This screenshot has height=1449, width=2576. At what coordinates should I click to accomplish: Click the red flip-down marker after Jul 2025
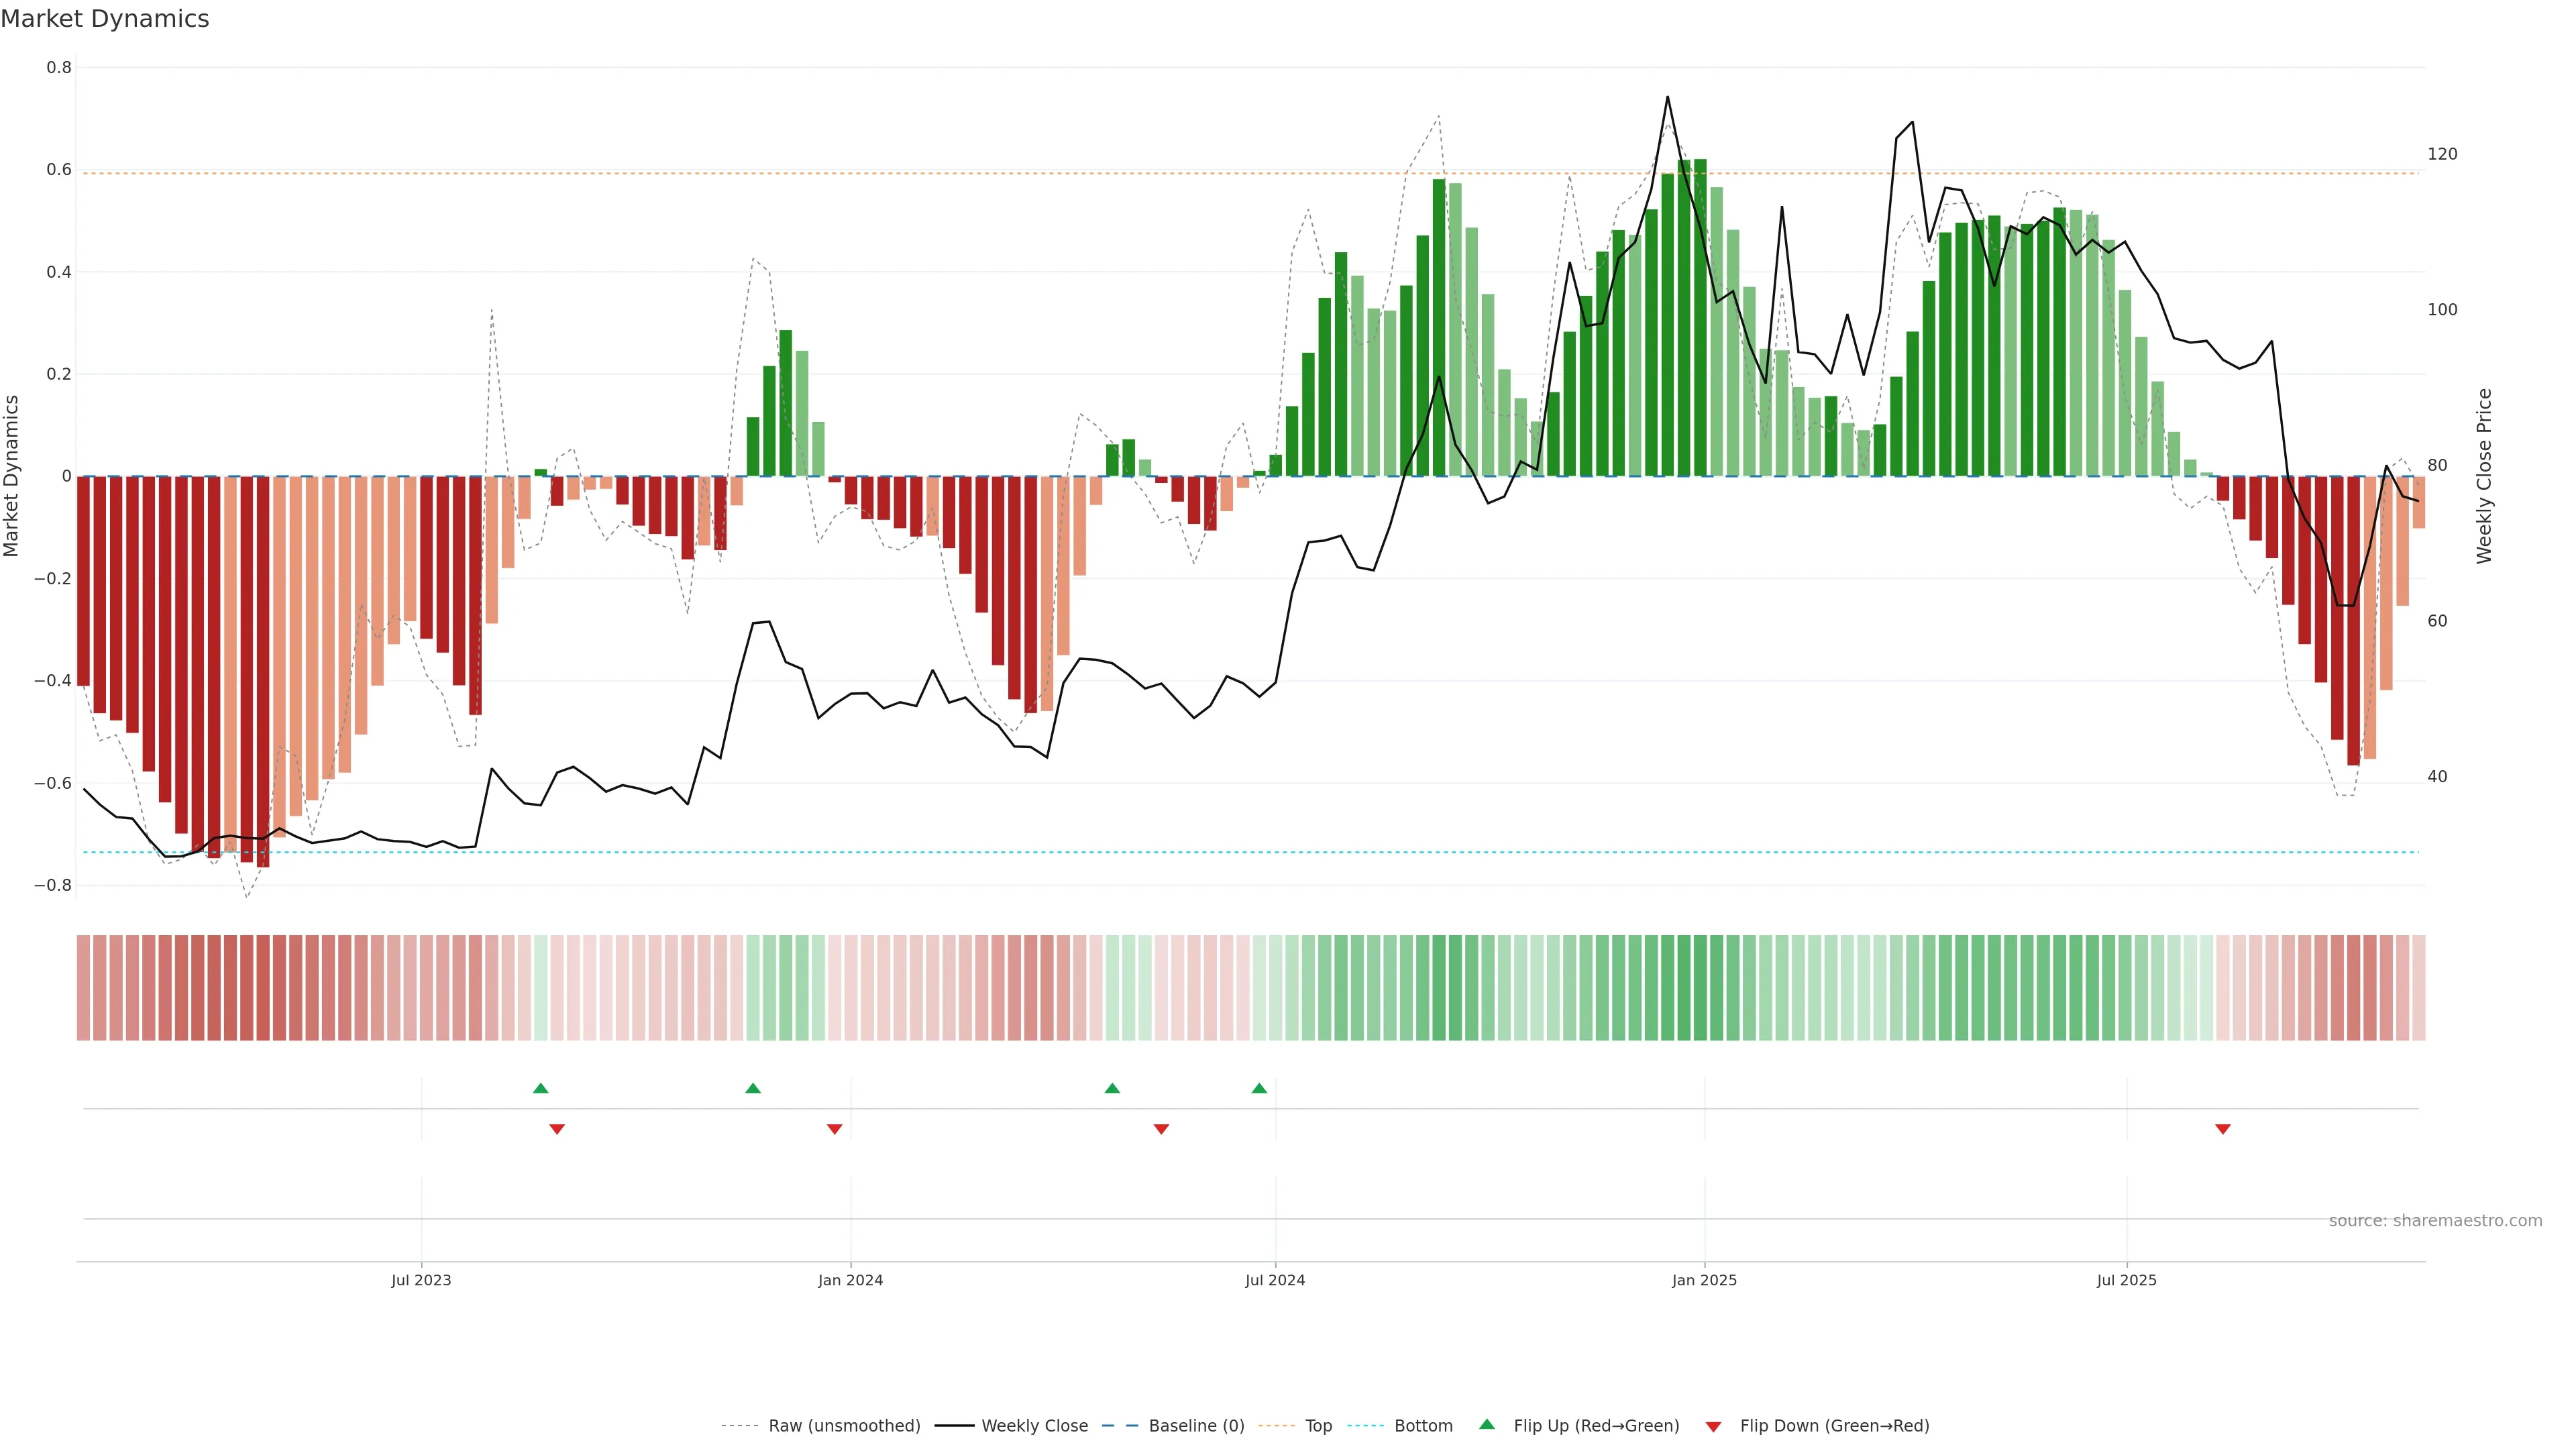click(x=2222, y=1129)
